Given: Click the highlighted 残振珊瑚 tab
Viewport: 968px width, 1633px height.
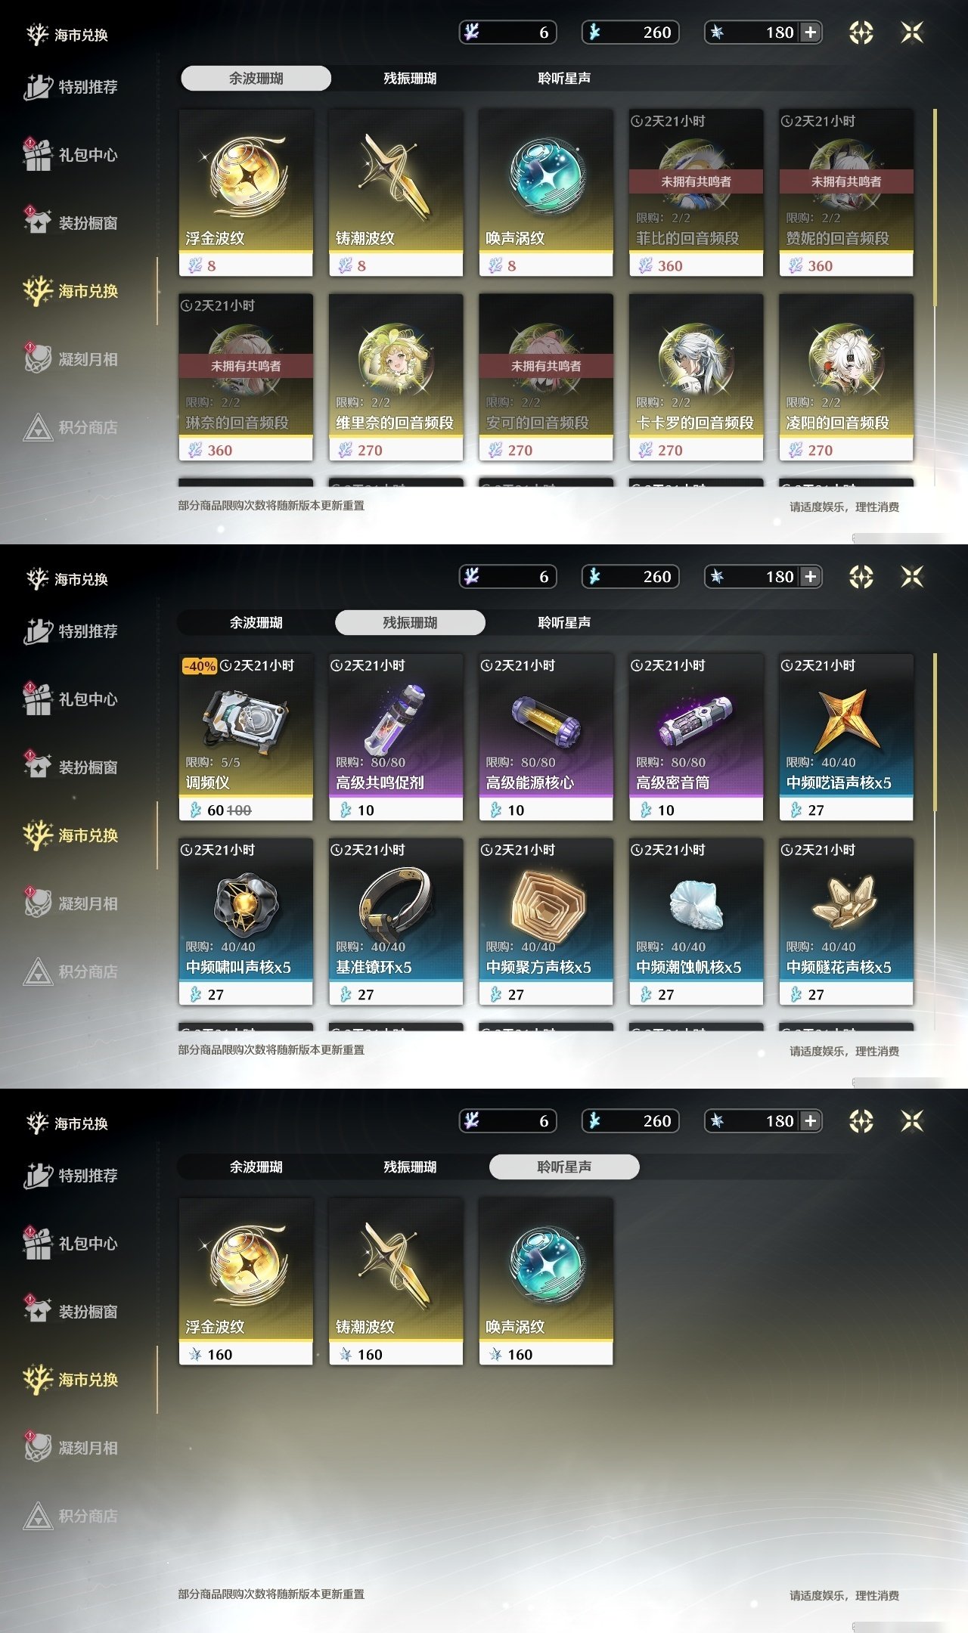Looking at the screenshot, I should (410, 622).
